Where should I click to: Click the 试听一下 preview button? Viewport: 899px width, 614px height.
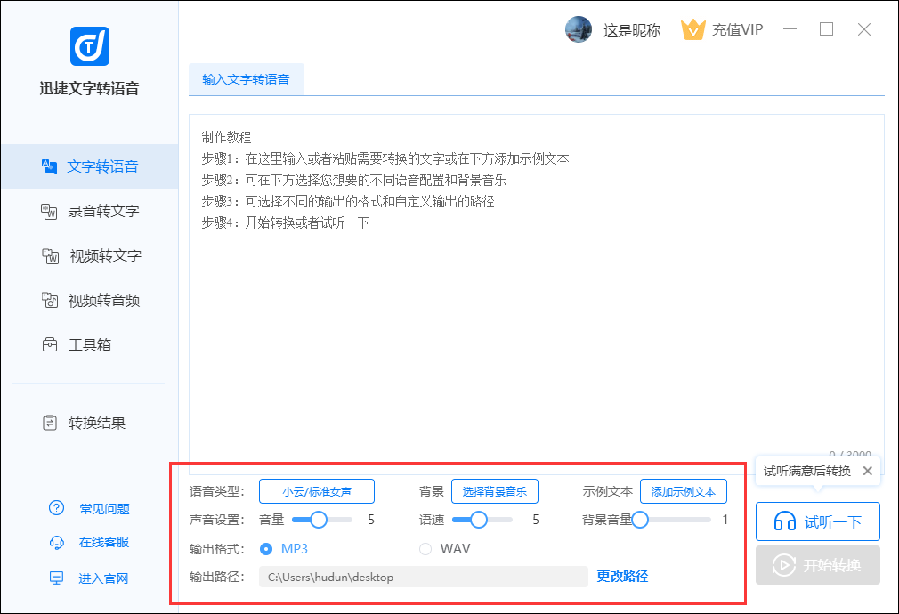pyautogui.click(x=817, y=521)
